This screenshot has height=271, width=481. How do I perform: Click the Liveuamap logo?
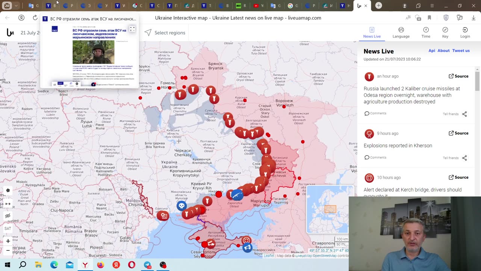(x=10, y=33)
